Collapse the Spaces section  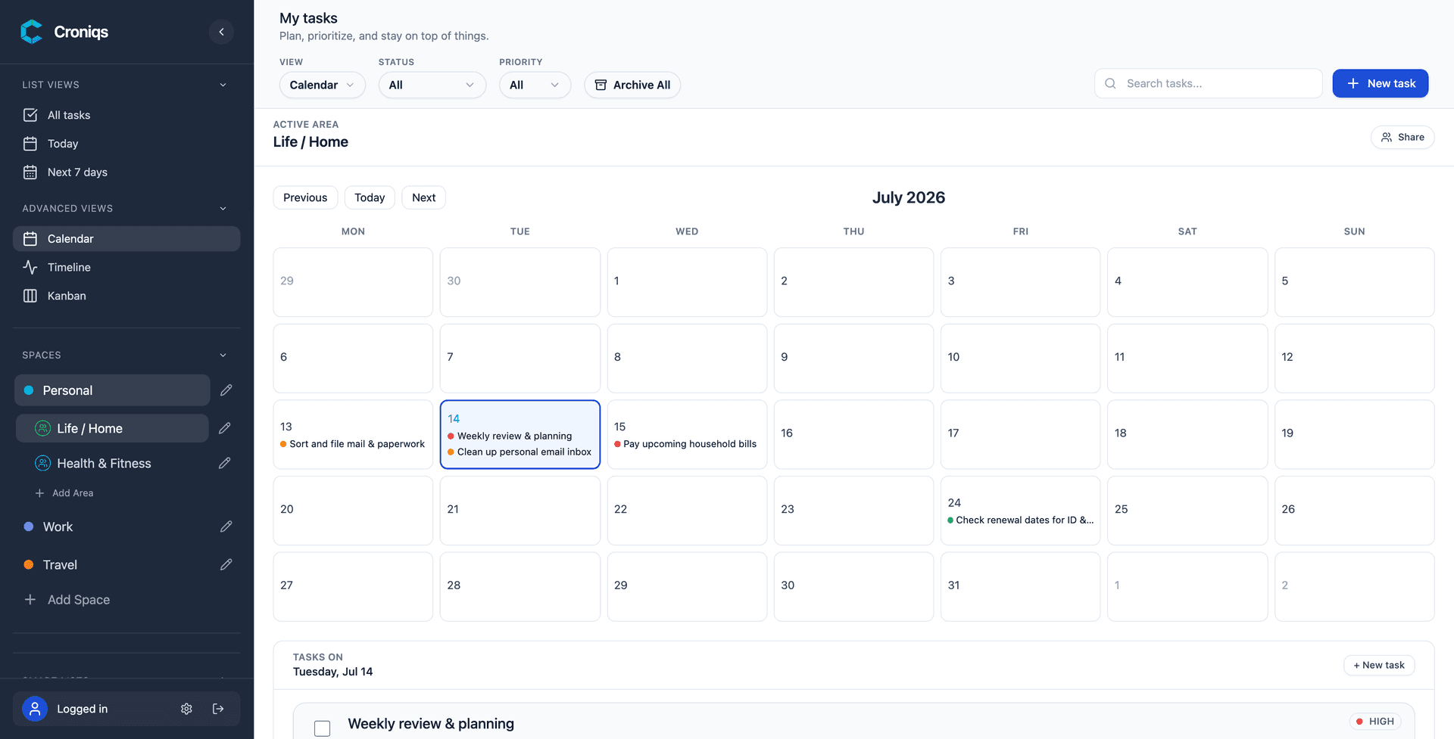coord(223,356)
